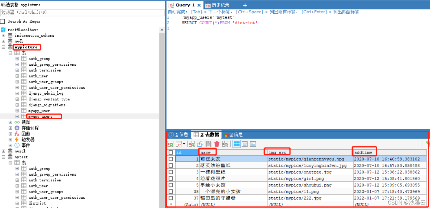Click the addtime column header
Image resolution: width=430 pixels, height=208 pixels.
pos(390,152)
